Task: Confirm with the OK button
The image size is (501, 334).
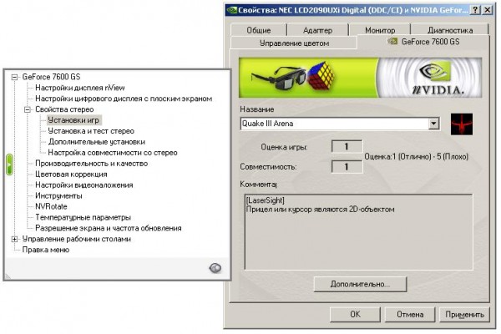Action: (x=355, y=315)
